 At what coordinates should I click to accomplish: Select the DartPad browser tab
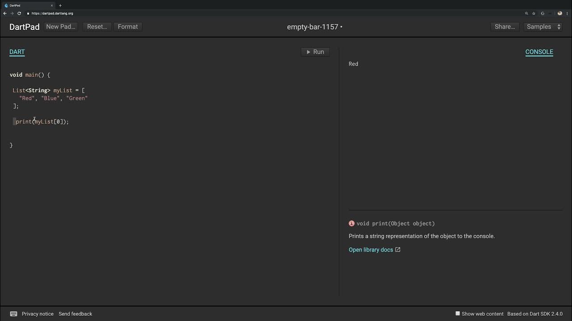coord(28,5)
